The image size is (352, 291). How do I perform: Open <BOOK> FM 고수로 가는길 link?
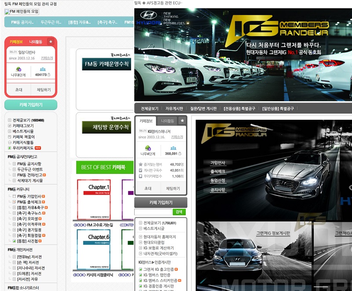point(93,225)
